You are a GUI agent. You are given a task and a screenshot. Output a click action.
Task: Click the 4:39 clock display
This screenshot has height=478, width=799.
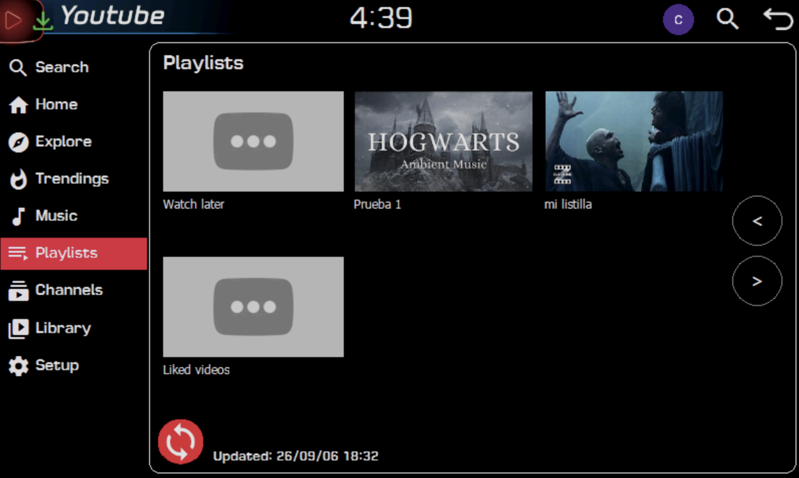click(381, 18)
